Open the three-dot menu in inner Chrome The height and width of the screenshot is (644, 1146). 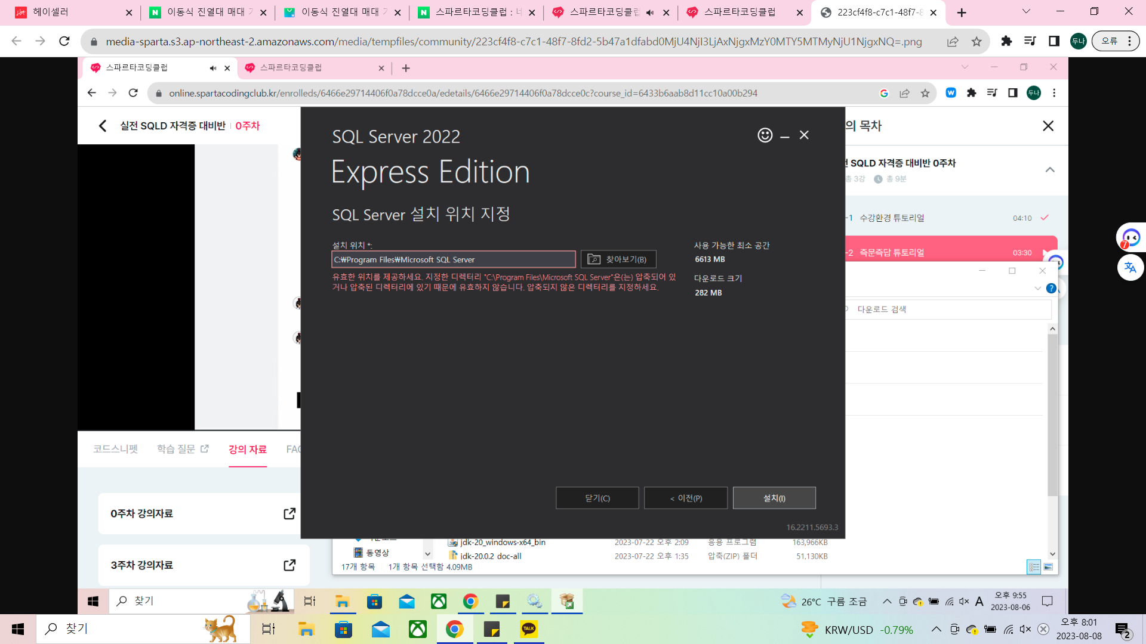pos(1054,93)
